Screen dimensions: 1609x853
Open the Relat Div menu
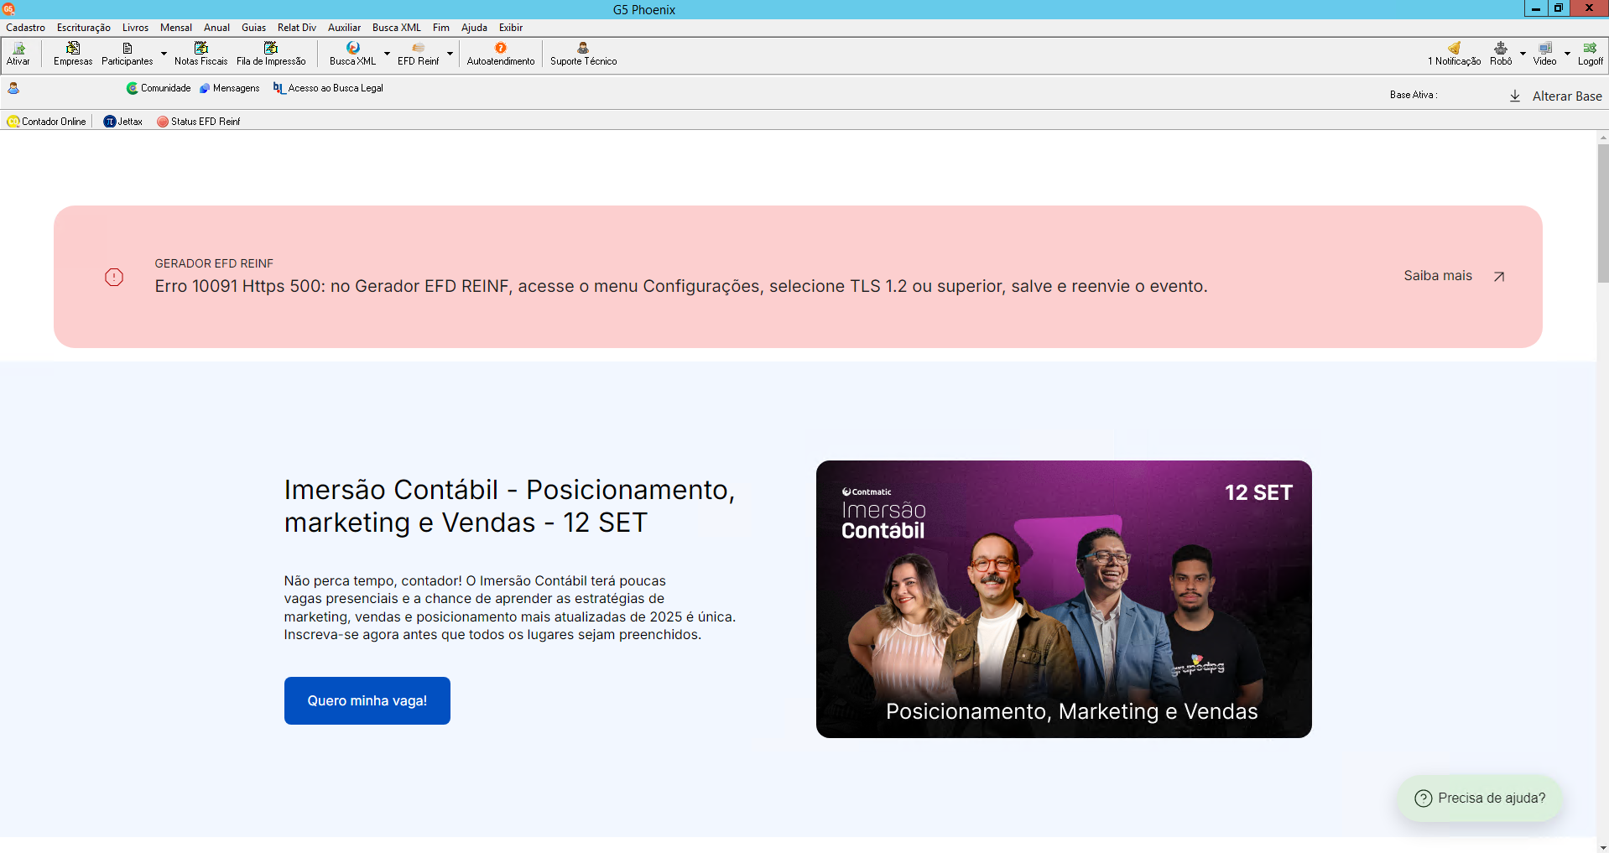[297, 28]
